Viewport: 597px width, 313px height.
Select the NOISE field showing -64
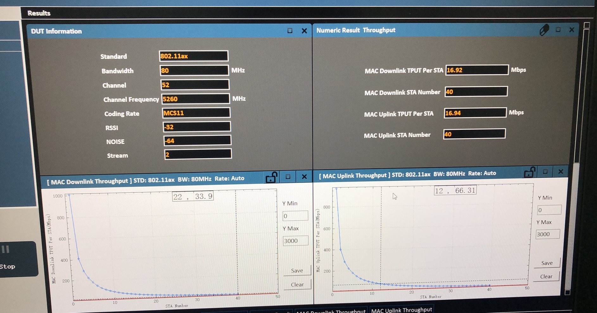[198, 141]
